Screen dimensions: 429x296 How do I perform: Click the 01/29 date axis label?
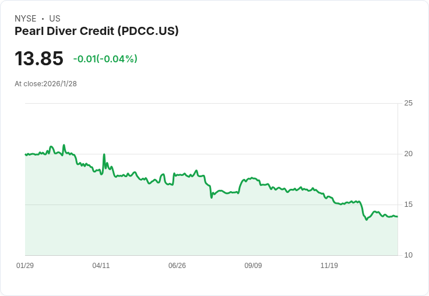click(x=25, y=266)
